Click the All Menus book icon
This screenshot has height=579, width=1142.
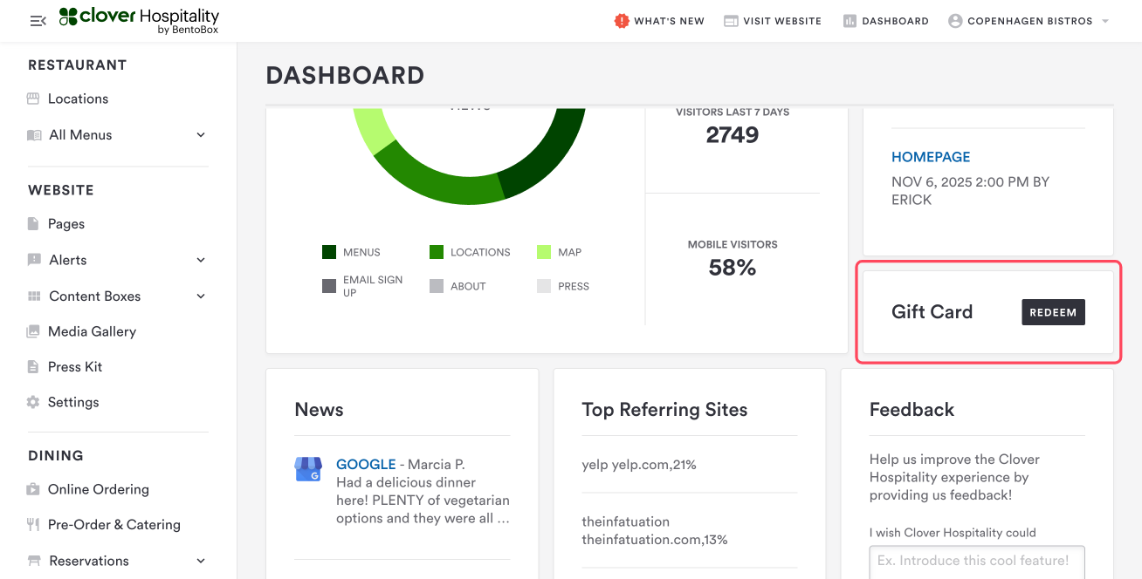[34, 135]
